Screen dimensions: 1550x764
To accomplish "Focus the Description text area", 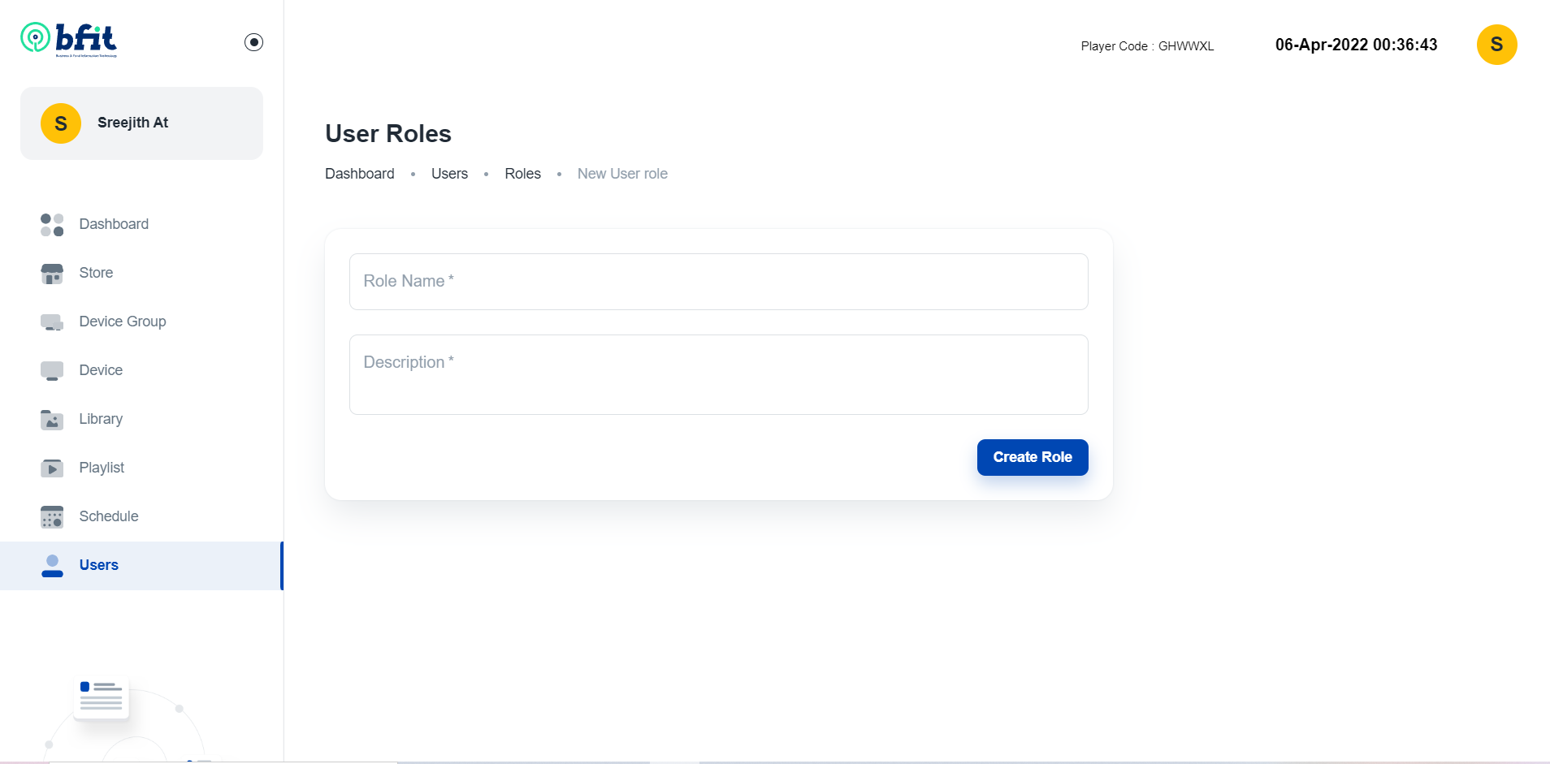I will [718, 375].
